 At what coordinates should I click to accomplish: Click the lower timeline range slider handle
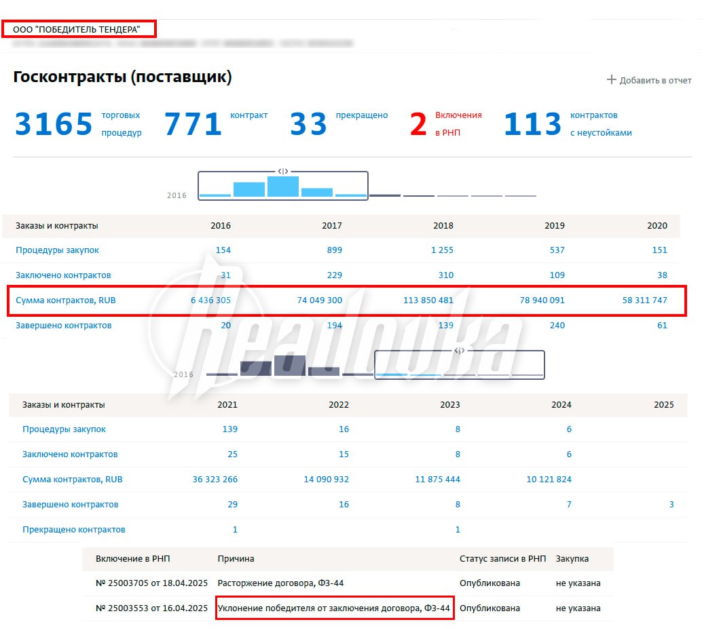coord(460,351)
